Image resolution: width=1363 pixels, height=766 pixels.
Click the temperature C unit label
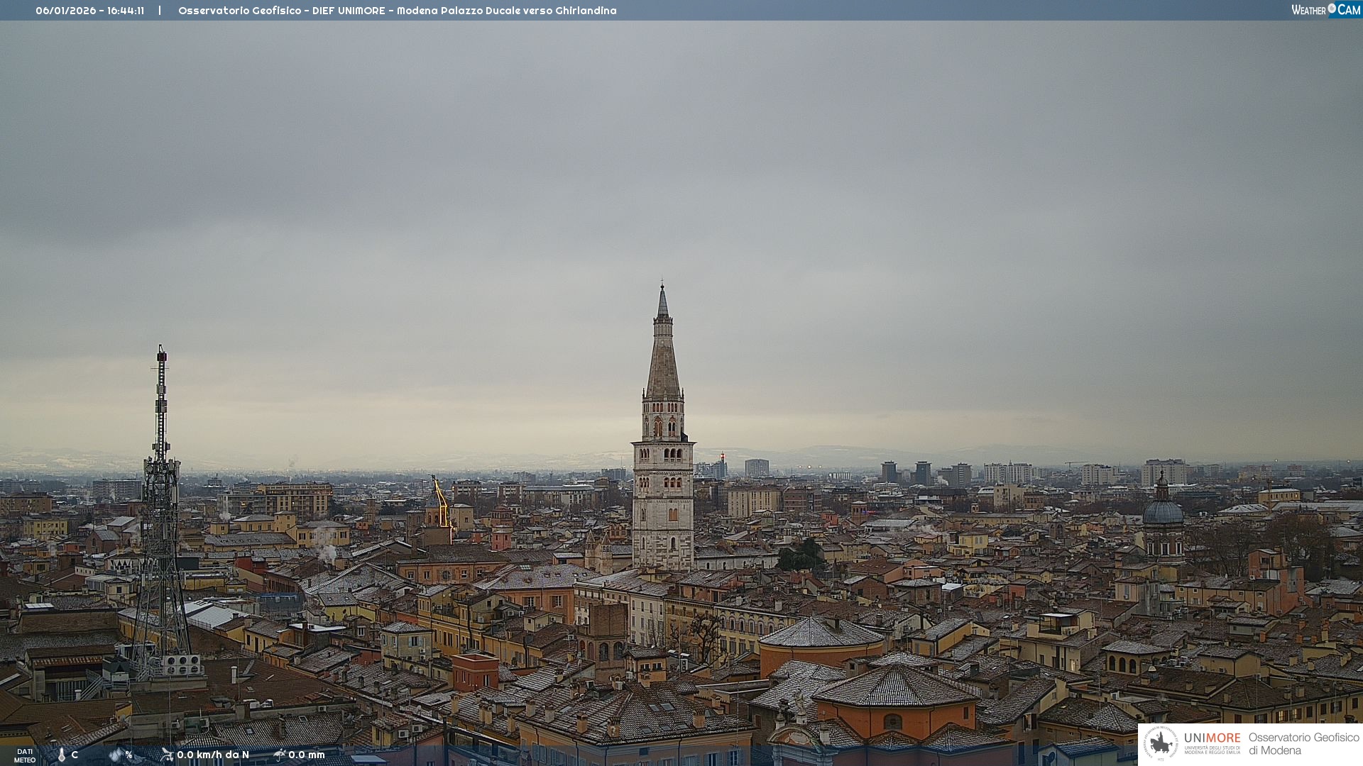coord(75,755)
